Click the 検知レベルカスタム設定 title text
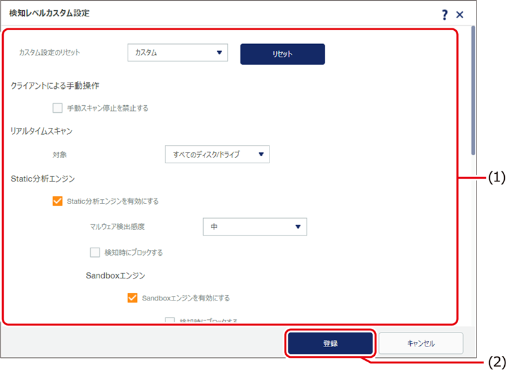Screen dimensions: 508x371 (49, 13)
